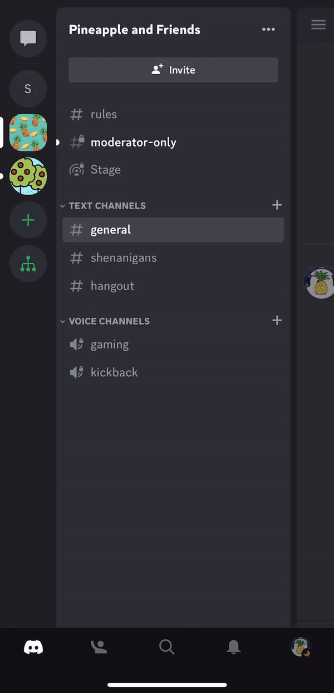
Task: Join the Stage channel
Action: pyautogui.click(x=105, y=169)
